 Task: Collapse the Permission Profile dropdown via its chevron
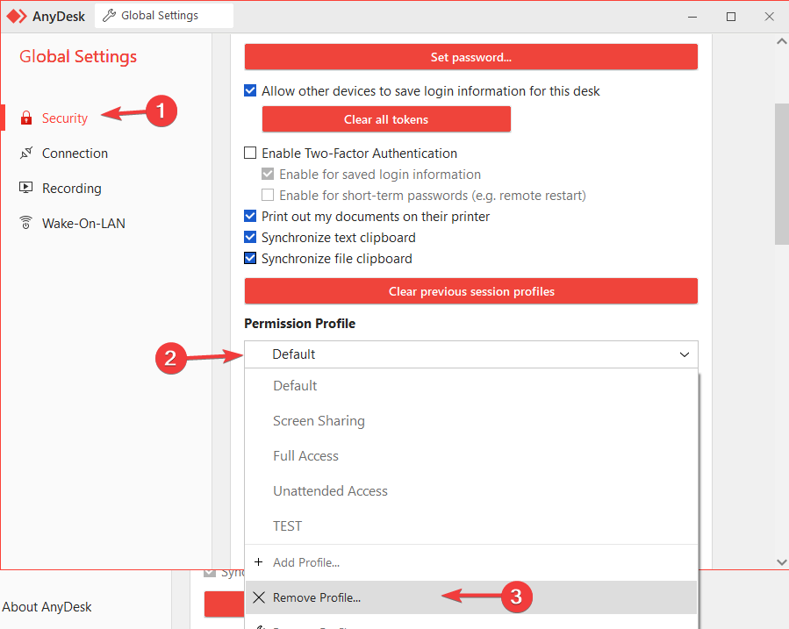pos(684,354)
